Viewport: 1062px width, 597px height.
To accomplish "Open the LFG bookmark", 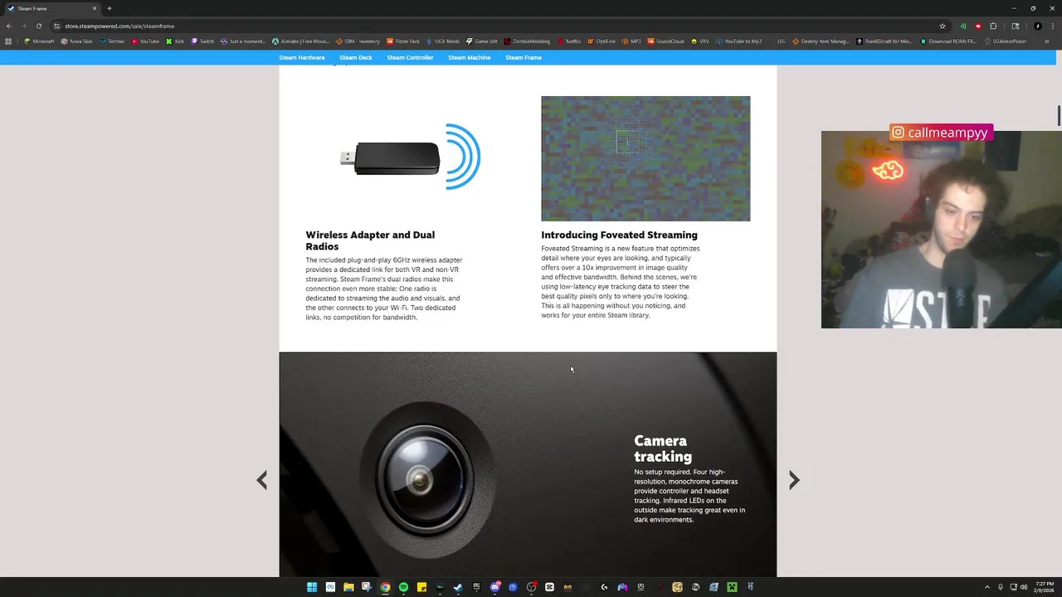I will pyautogui.click(x=781, y=41).
